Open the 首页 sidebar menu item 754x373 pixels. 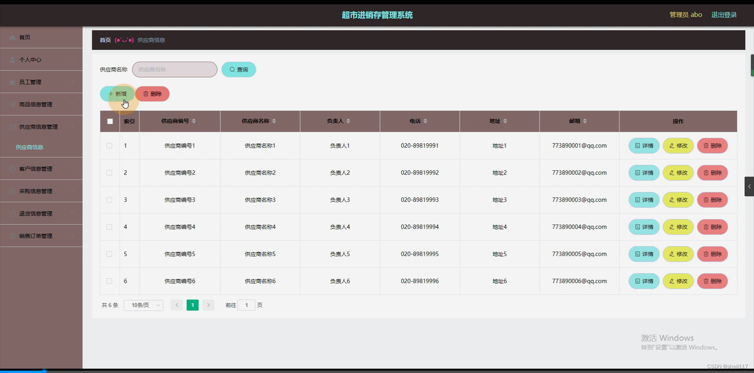pos(41,37)
